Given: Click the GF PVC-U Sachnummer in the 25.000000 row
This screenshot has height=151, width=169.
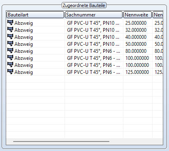Looking at the screenshot, I should 93,23.
